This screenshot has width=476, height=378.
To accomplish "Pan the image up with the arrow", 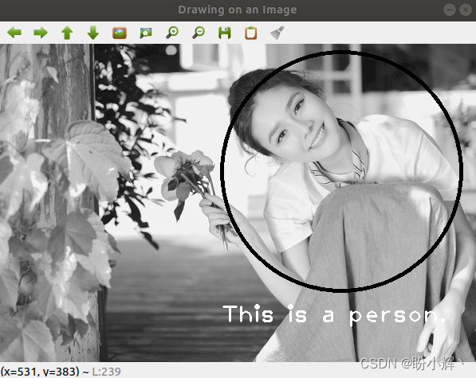I will click(67, 33).
